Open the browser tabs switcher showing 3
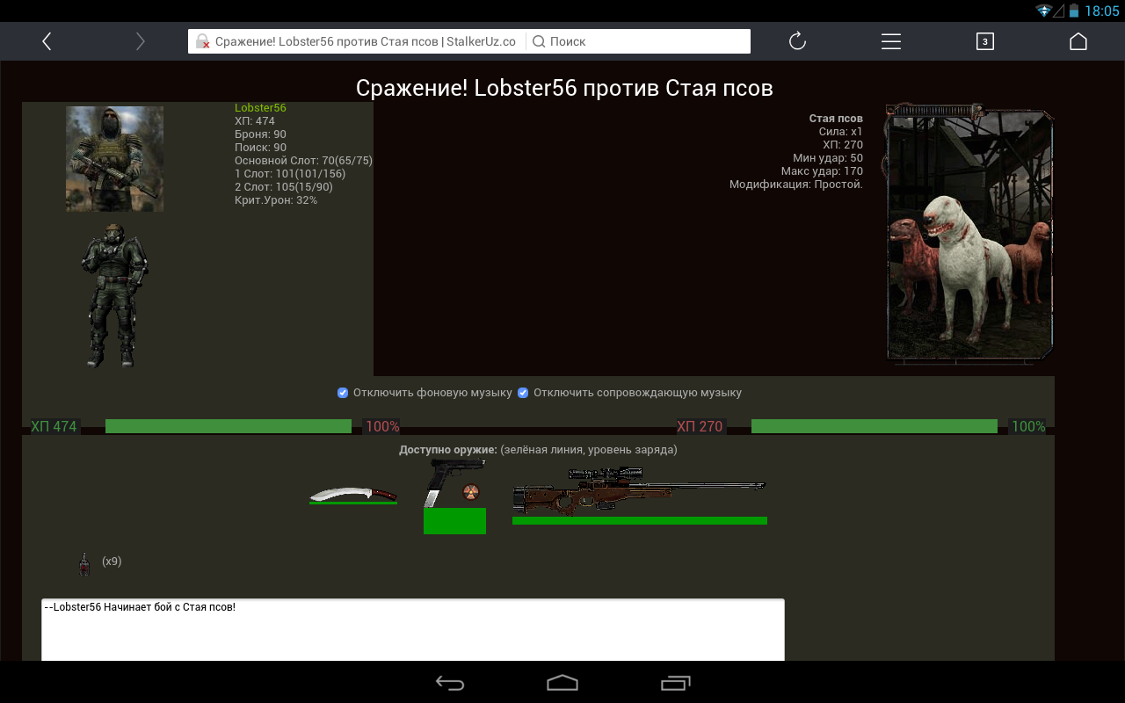The width and height of the screenshot is (1125, 703). pos(984,41)
